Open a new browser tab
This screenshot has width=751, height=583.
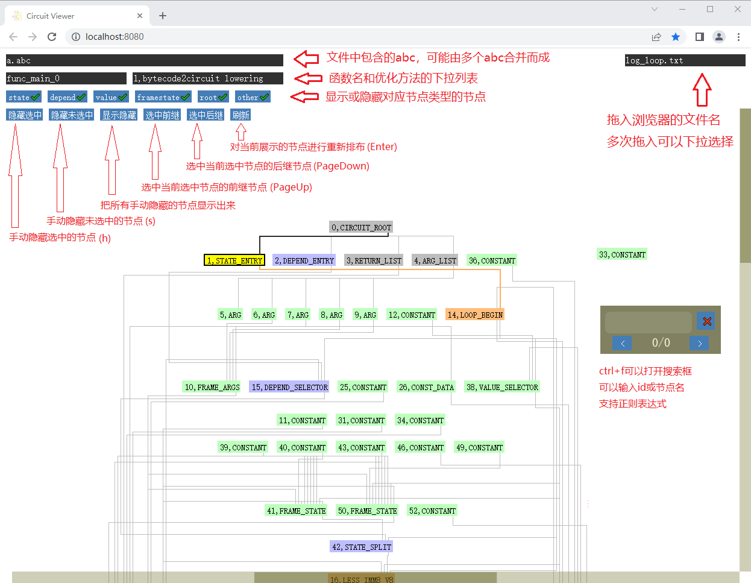pos(163,16)
